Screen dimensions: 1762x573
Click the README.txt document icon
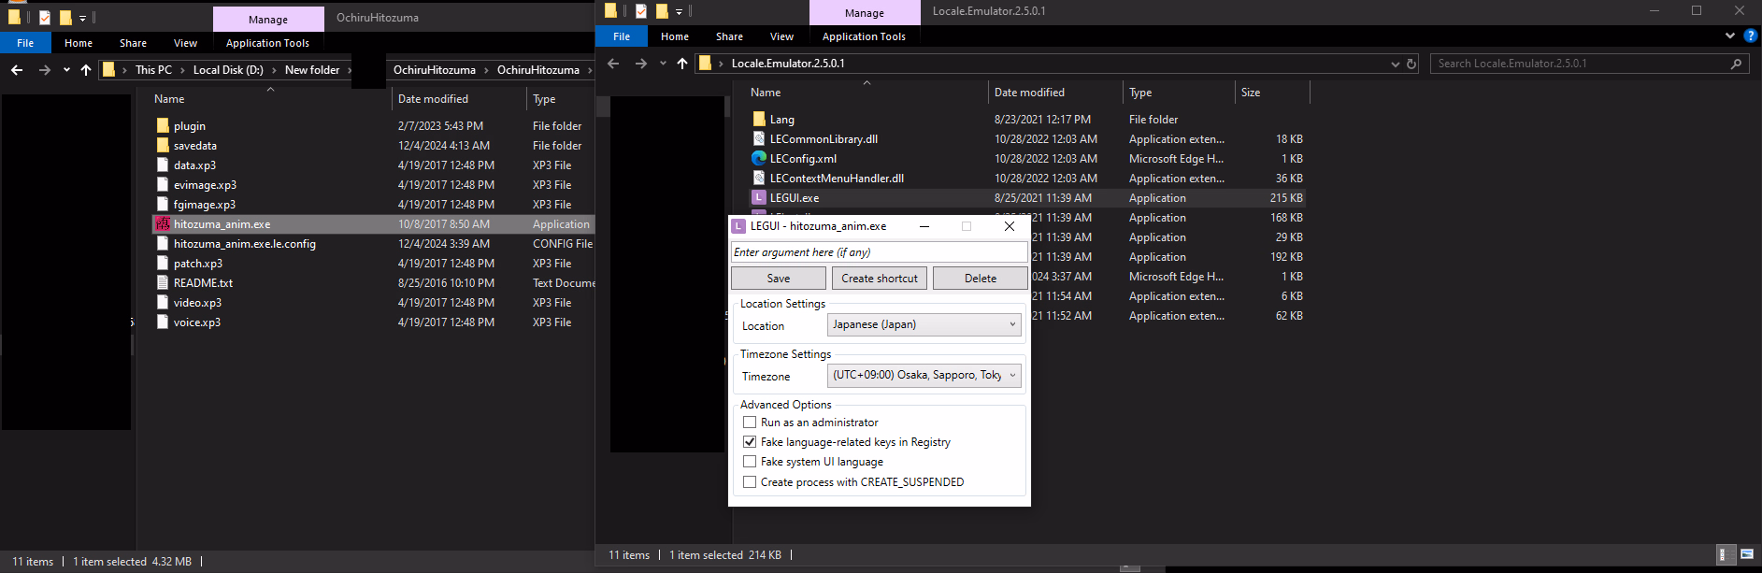163,283
